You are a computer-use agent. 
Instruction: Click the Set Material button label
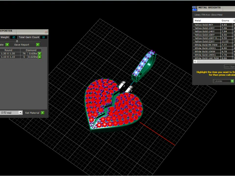pos(32,113)
